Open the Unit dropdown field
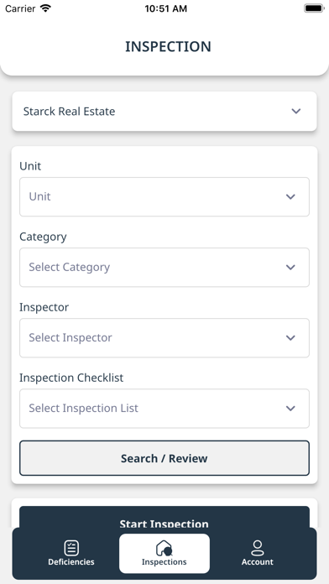This screenshot has height=584, width=329. pyautogui.click(x=164, y=196)
